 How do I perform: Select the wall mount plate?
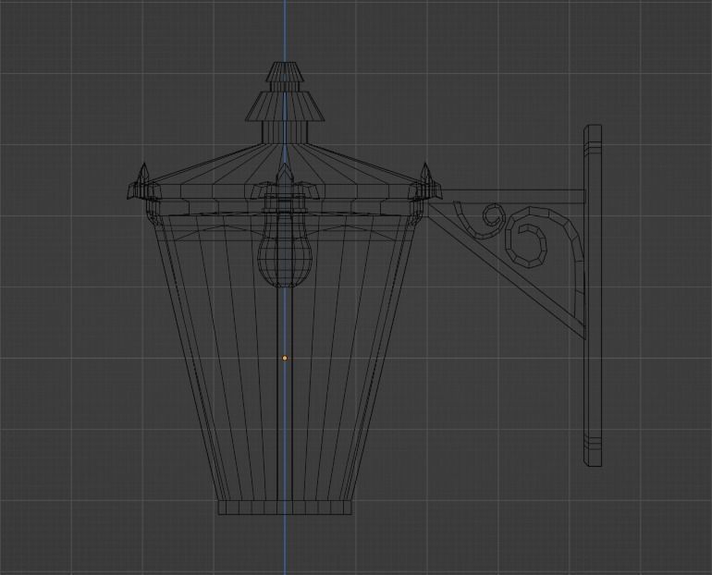tap(593, 296)
